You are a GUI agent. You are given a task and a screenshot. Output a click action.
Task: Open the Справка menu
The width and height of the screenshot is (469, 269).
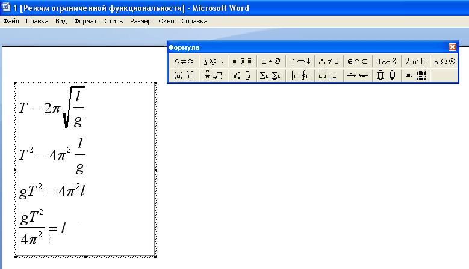pos(194,21)
